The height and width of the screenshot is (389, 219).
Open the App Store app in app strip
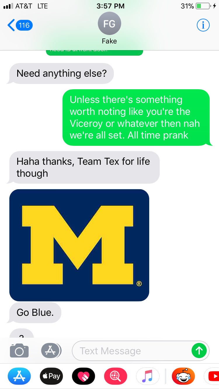[19, 376]
